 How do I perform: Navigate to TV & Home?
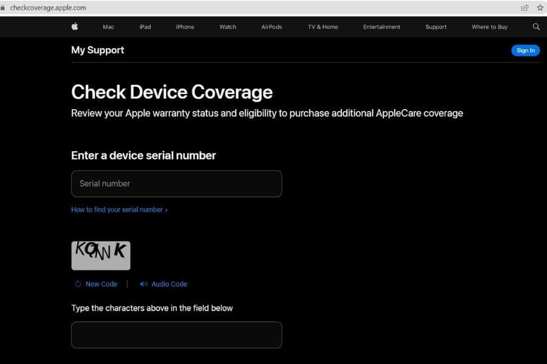pyautogui.click(x=323, y=27)
